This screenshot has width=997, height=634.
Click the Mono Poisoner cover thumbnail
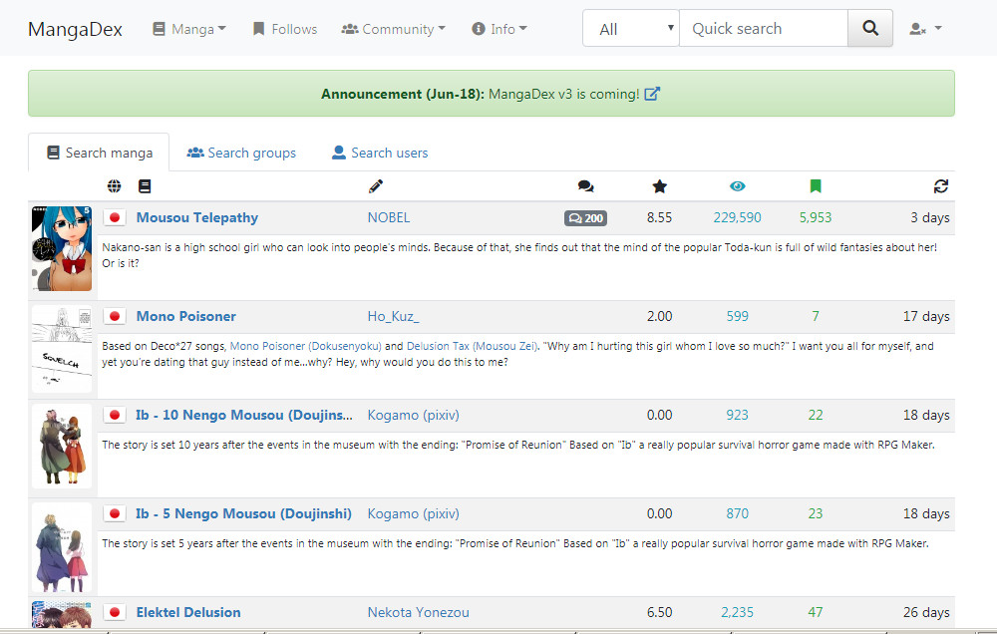coord(62,349)
